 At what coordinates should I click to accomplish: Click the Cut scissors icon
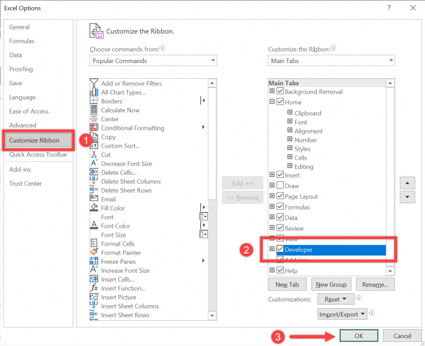[x=94, y=154]
